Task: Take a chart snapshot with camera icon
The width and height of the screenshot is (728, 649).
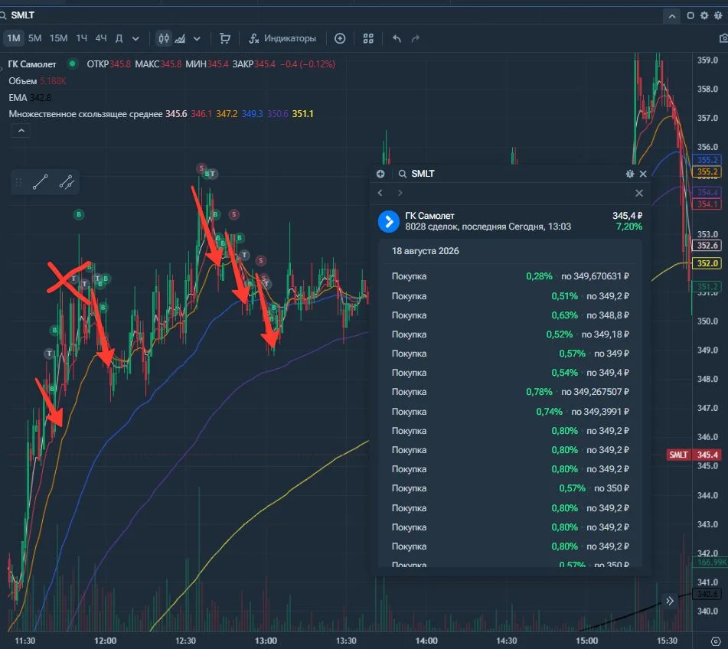Action: tap(723, 38)
